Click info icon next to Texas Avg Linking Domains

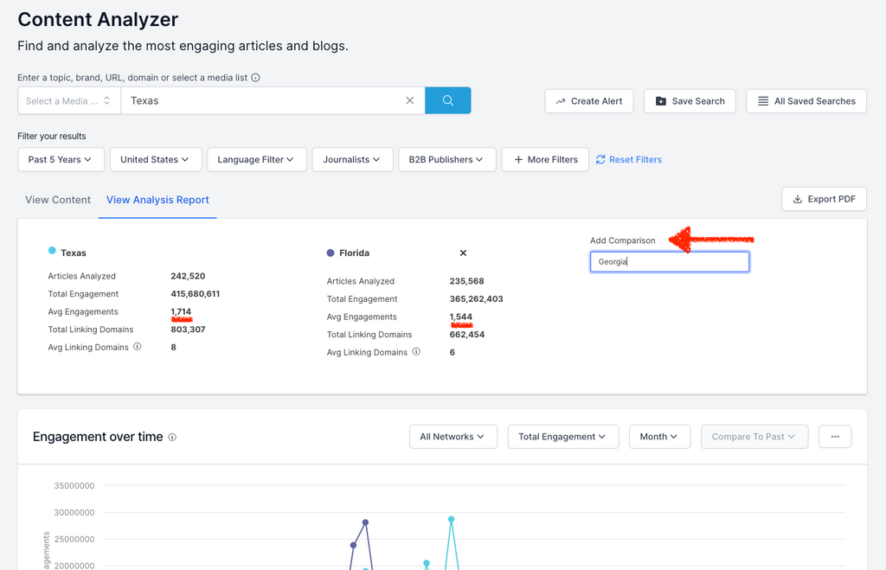(138, 347)
